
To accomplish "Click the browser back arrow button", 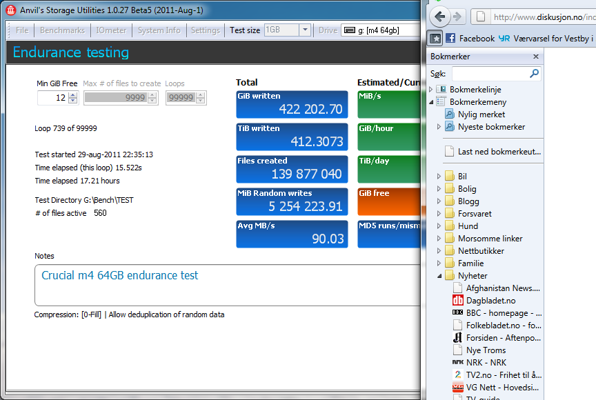I will [439, 17].
